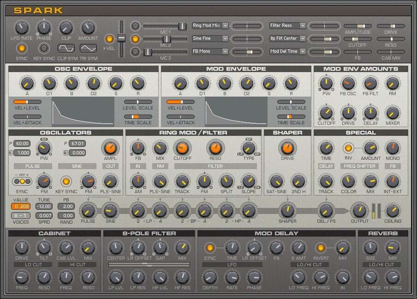Click the Level Scale button in Osc Envelope
The image size is (417, 299).
tap(138, 103)
